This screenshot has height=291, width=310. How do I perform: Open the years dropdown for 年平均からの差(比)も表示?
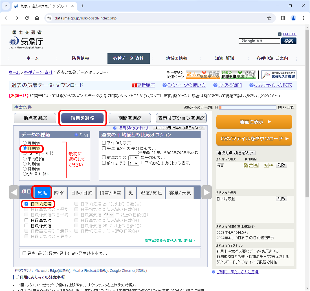(x=134, y=163)
